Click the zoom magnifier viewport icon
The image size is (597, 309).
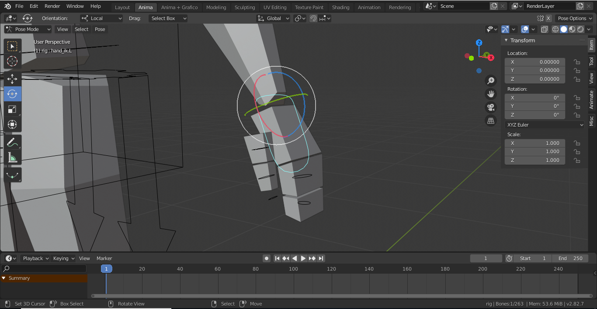[x=491, y=81]
